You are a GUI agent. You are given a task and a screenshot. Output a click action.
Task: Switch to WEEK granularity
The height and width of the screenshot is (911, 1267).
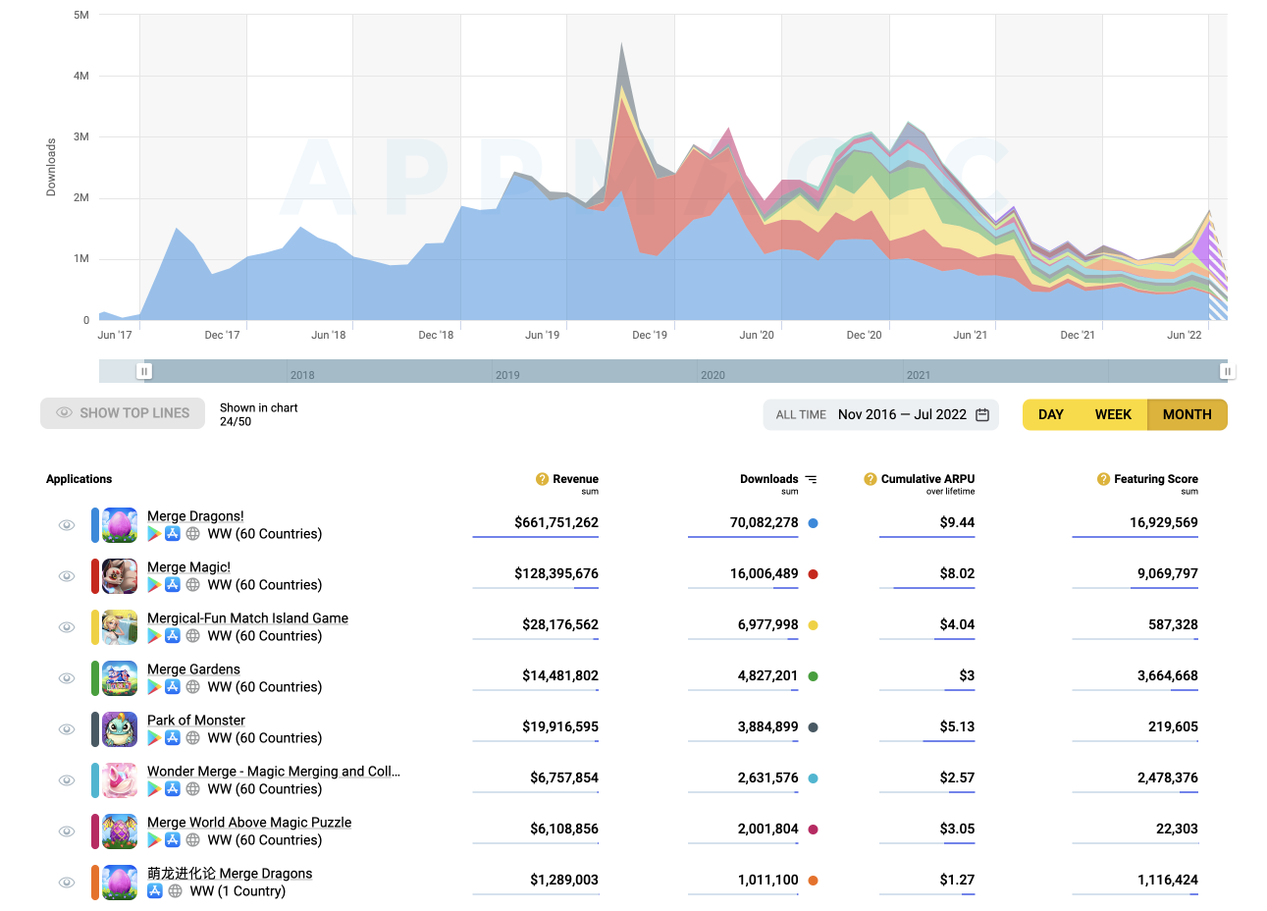(x=1113, y=414)
